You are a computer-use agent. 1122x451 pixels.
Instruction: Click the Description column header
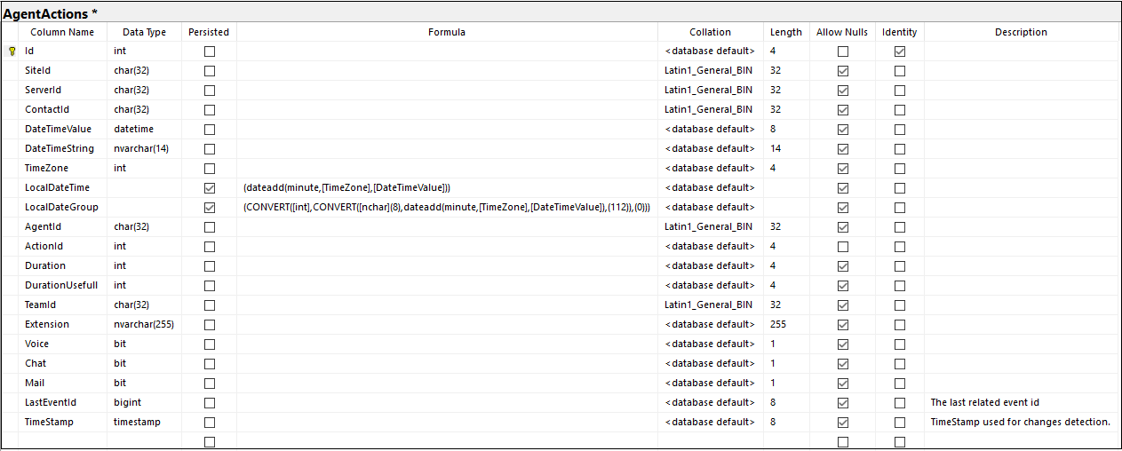click(1021, 32)
